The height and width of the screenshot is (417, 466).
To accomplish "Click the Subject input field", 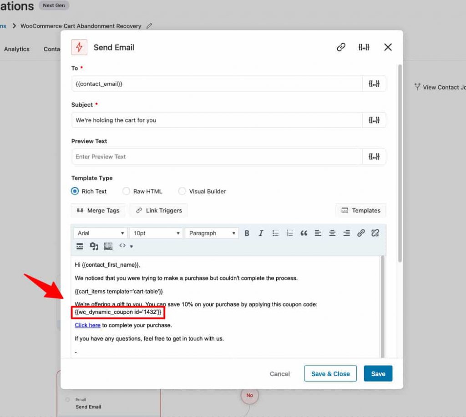I will tap(217, 120).
